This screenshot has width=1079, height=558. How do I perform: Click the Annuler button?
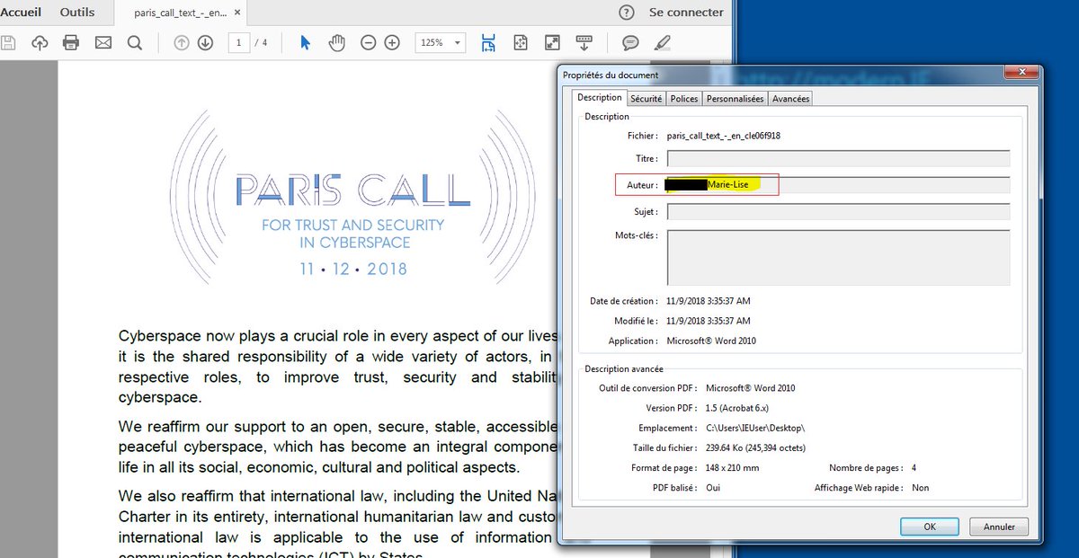999,527
